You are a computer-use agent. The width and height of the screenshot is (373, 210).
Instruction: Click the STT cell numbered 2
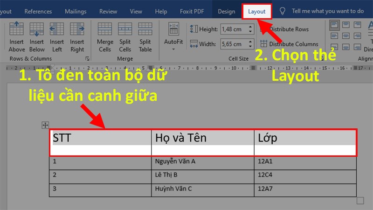click(100, 176)
